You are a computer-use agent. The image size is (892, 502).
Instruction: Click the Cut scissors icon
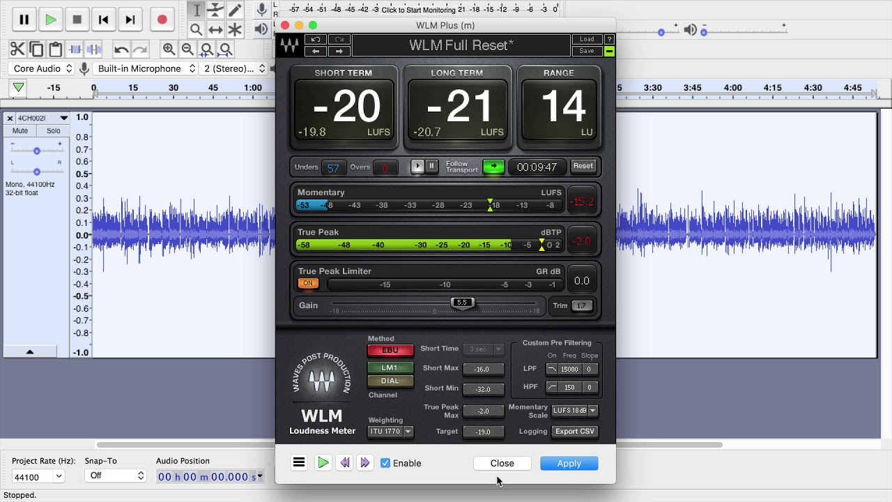click(x=17, y=49)
